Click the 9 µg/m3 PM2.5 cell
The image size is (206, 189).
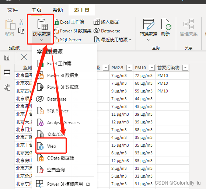(x=121, y=91)
